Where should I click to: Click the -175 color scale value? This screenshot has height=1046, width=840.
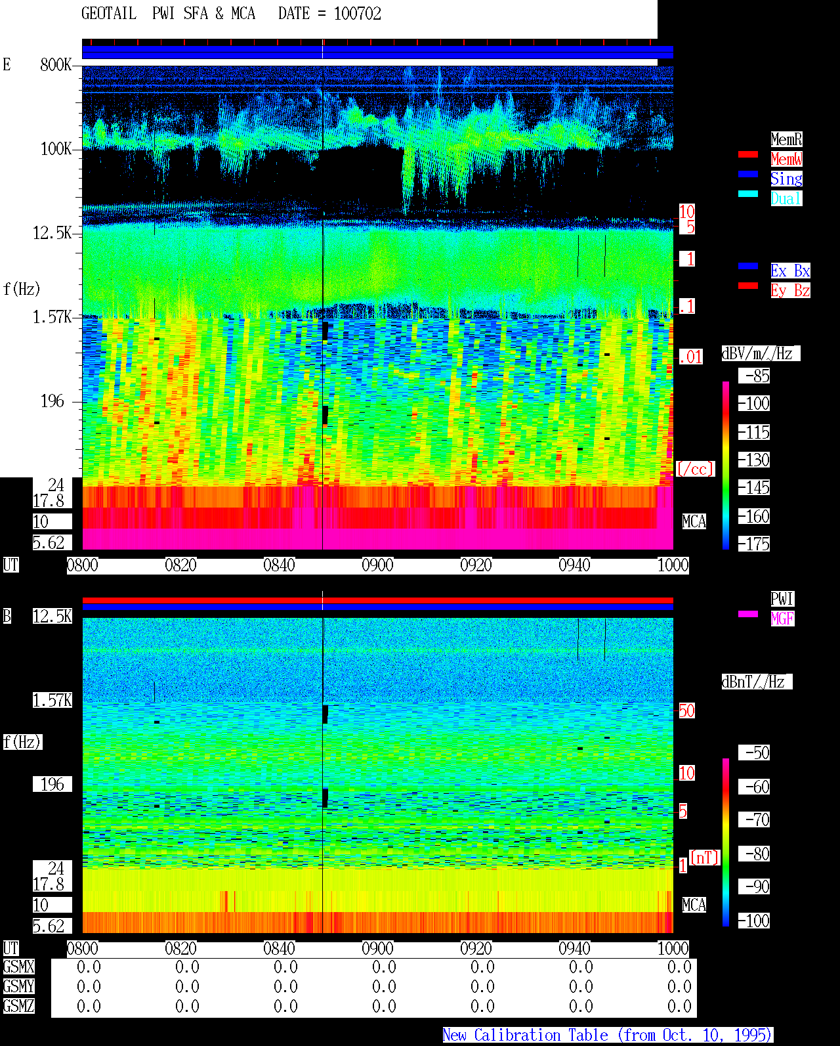[x=754, y=544]
